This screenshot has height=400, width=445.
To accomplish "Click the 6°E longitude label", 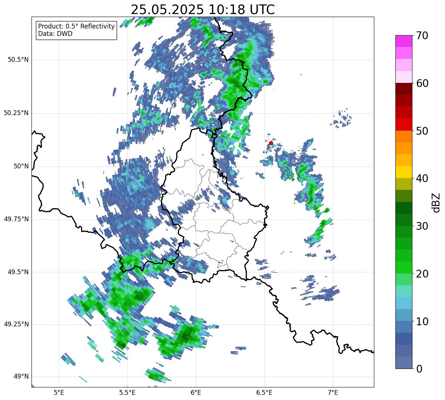I will point(196,392).
